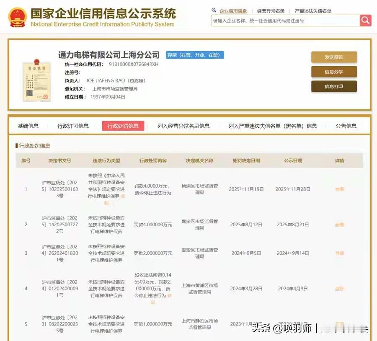This screenshot has height=341, width=377.
Task: Click the 发送报告 button
Action: tap(334, 57)
